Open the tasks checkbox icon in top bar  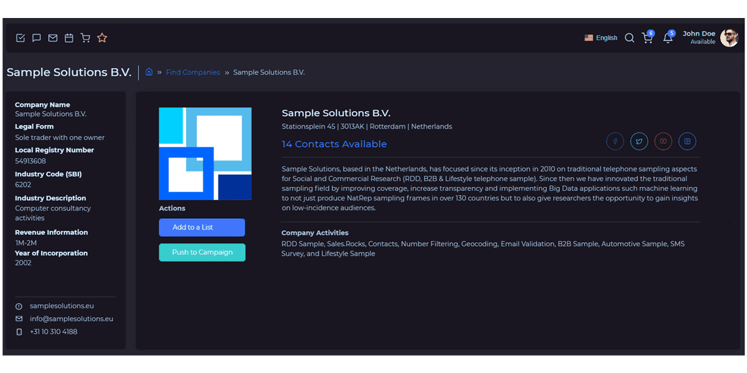(x=21, y=38)
